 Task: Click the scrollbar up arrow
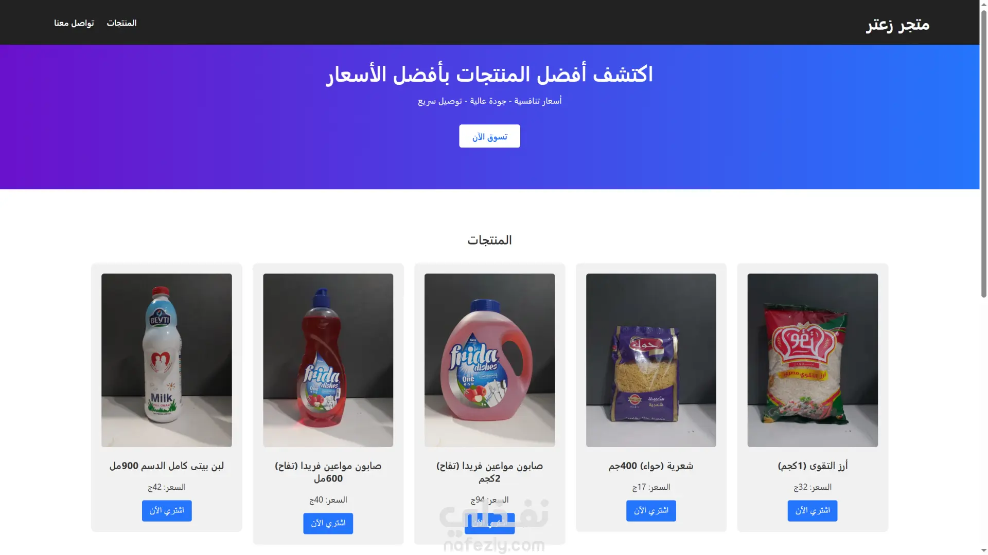(x=983, y=4)
